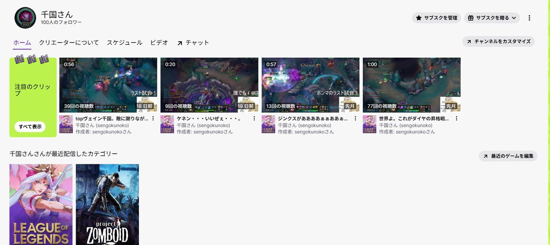Open clip title ジンクスがああああ
Image resolution: width=550 pixels, height=245 pixels.
(313, 119)
